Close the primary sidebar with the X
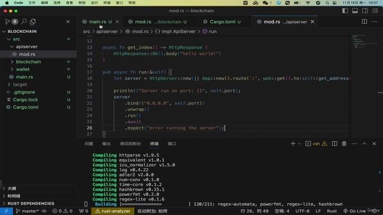 [68, 21]
